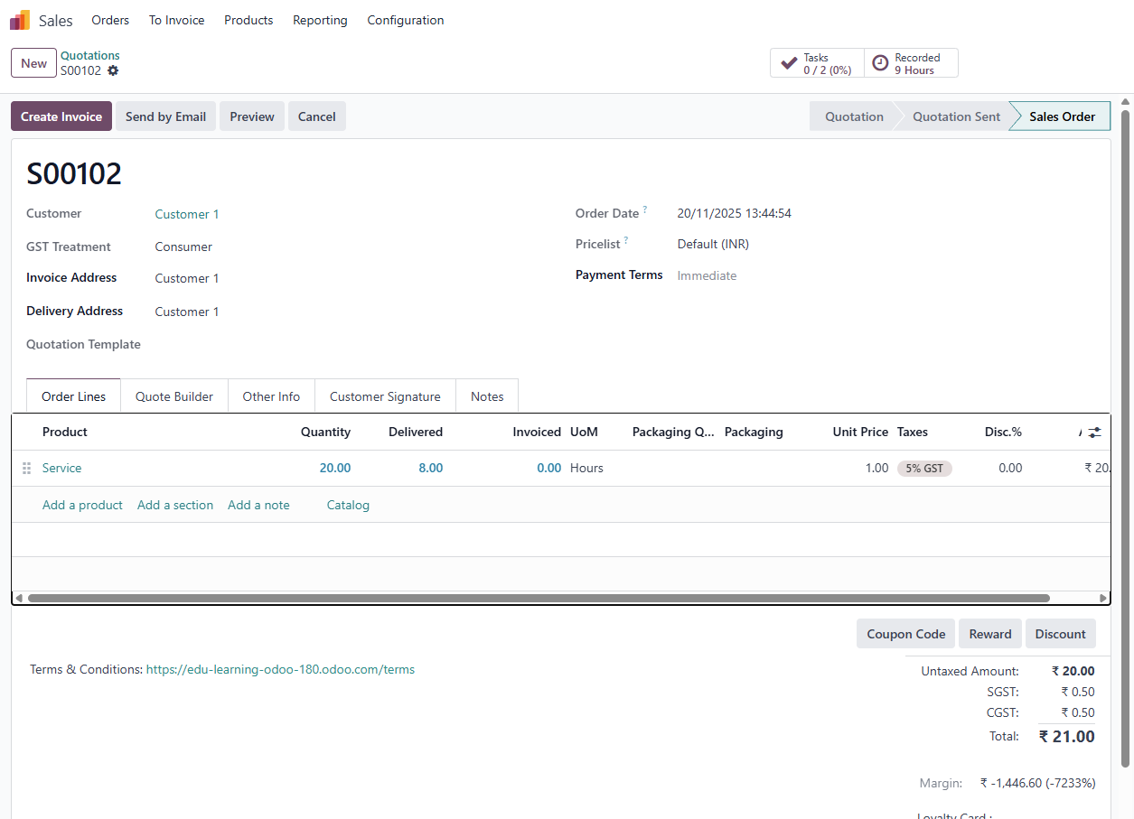Open the Reporting menu
Screen dimensions: 1134x819
[x=320, y=20]
